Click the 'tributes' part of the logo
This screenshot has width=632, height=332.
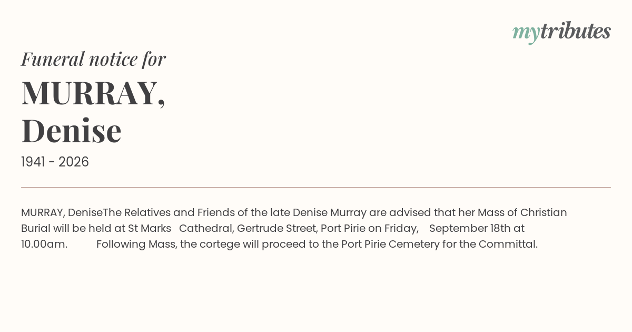pyautogui.click(x=576, y=31)
